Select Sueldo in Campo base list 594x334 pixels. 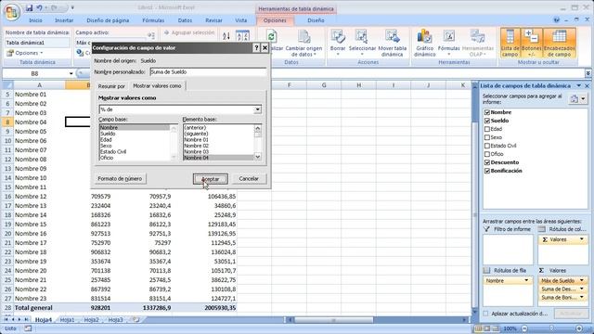(108, 134)
